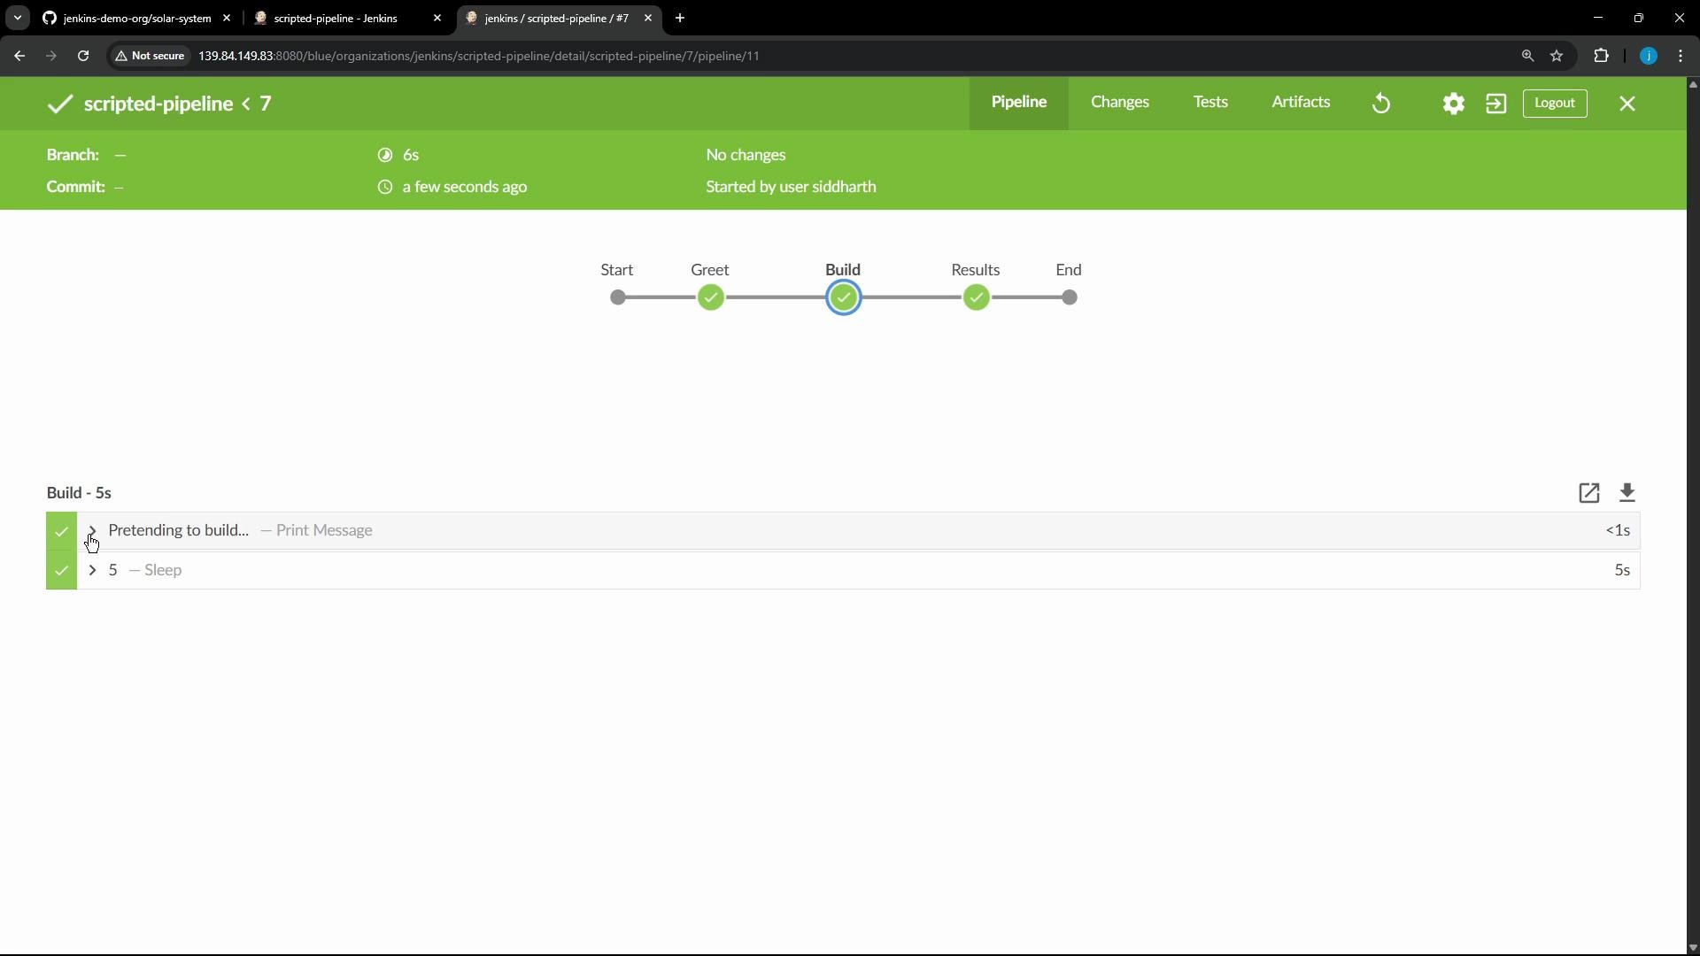Viewport: 1700px width, 956px height.
Task: Click the End node in pipeline graph
Action: 1070,298
